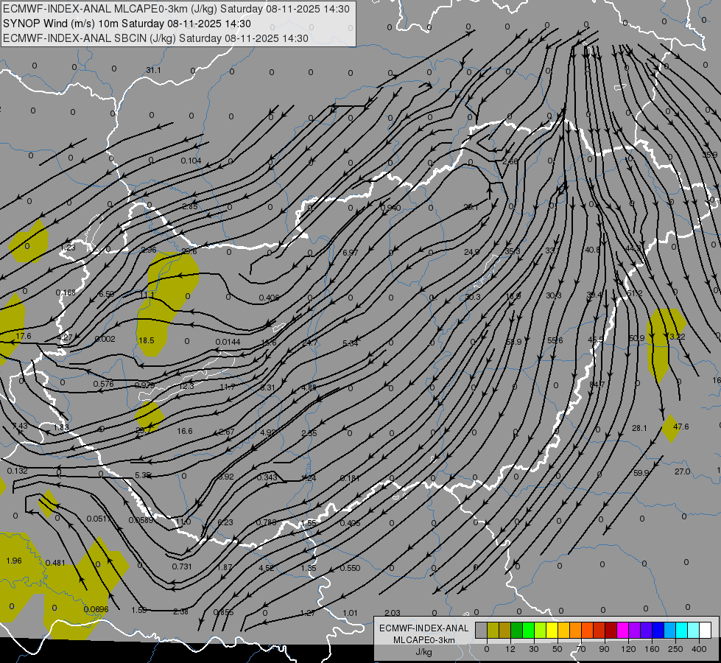The width and height of the screenshot is (721, 663).
Task: Click the legend tick label 160
Action: [x=652, y=649]
